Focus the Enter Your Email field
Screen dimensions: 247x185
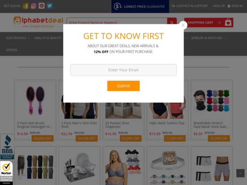[123, 70]
